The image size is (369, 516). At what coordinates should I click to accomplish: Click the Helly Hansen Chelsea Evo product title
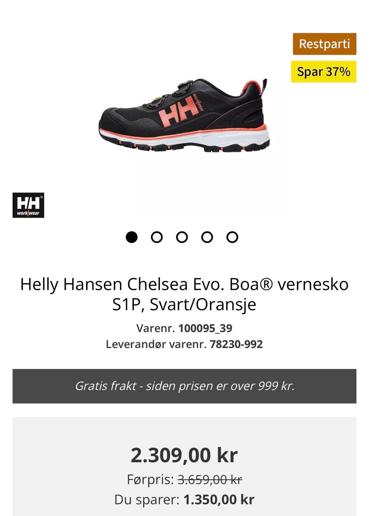tap(184, 294)
